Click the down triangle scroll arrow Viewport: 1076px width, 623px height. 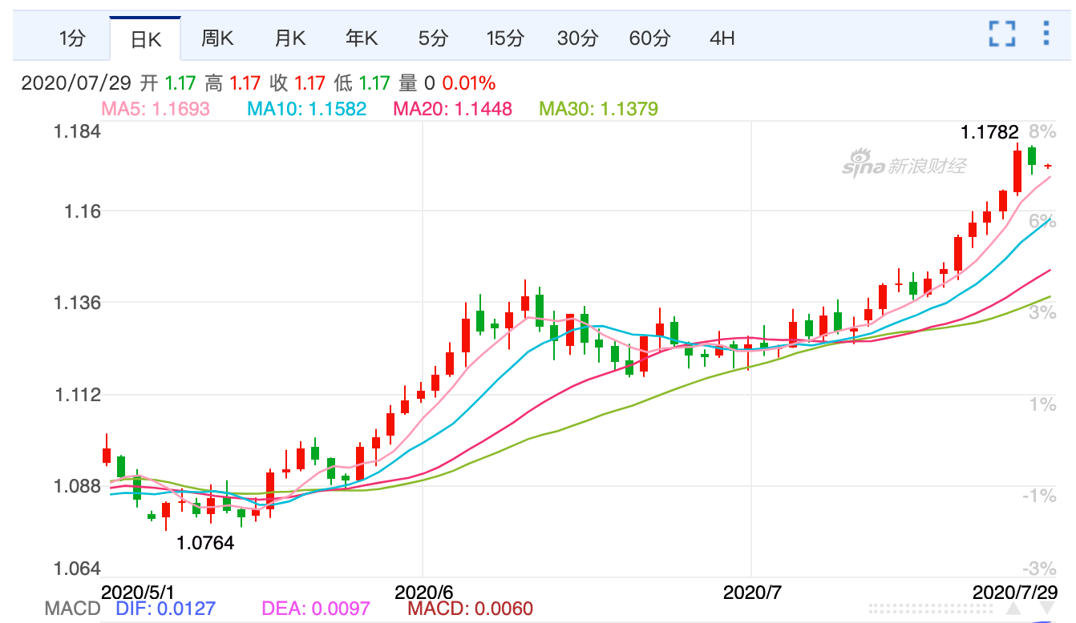[x=1047, y=609]
